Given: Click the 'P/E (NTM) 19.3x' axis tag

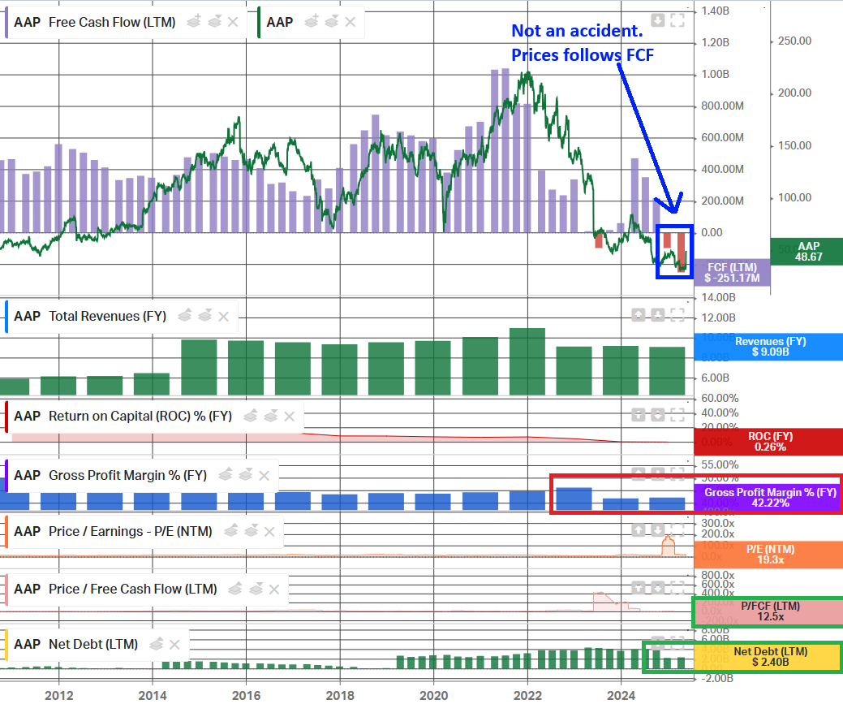Looking at the screenshot, I should (x=769, y=555).
